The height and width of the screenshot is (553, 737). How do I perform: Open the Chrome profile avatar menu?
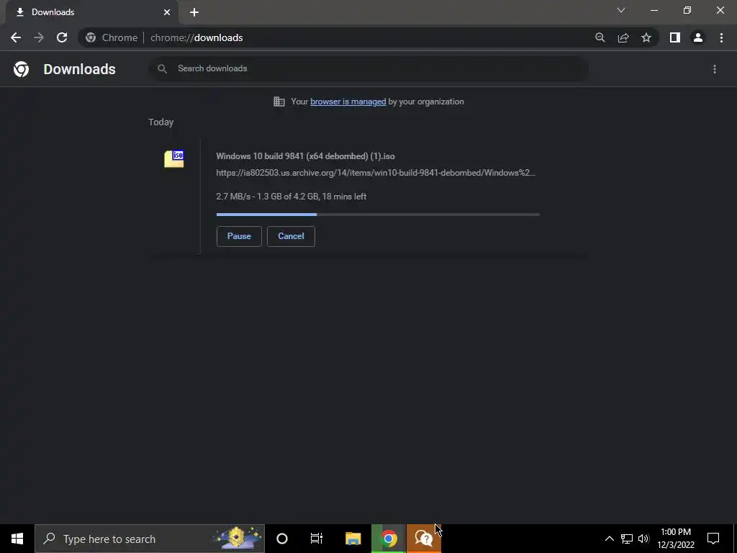tap(698, 37)
